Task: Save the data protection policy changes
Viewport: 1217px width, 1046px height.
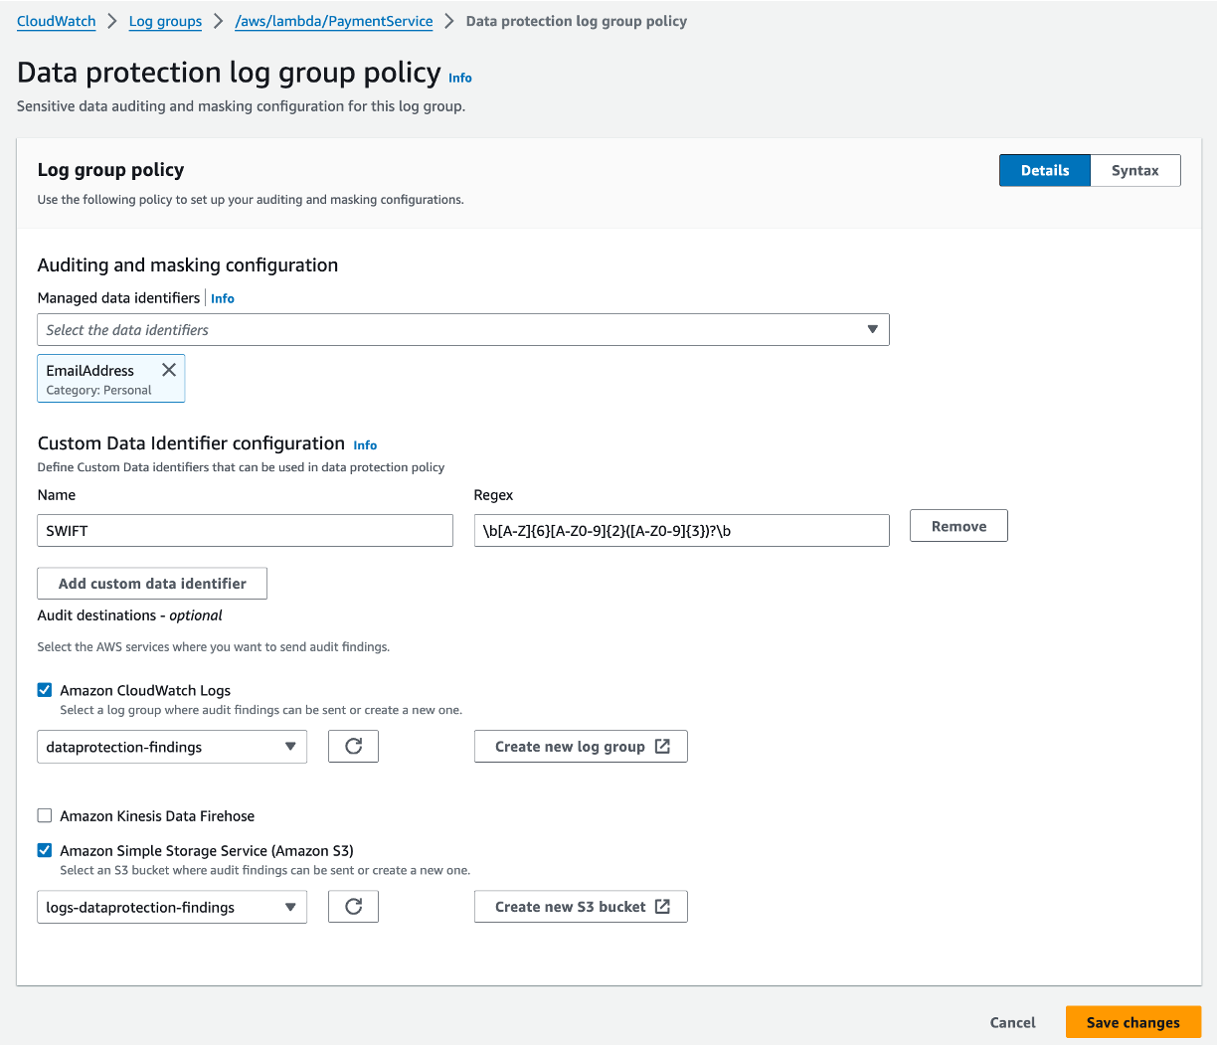Action: click(x=1132, y=1022)
